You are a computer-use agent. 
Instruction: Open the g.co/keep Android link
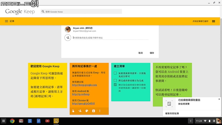[x=81, y=94]
